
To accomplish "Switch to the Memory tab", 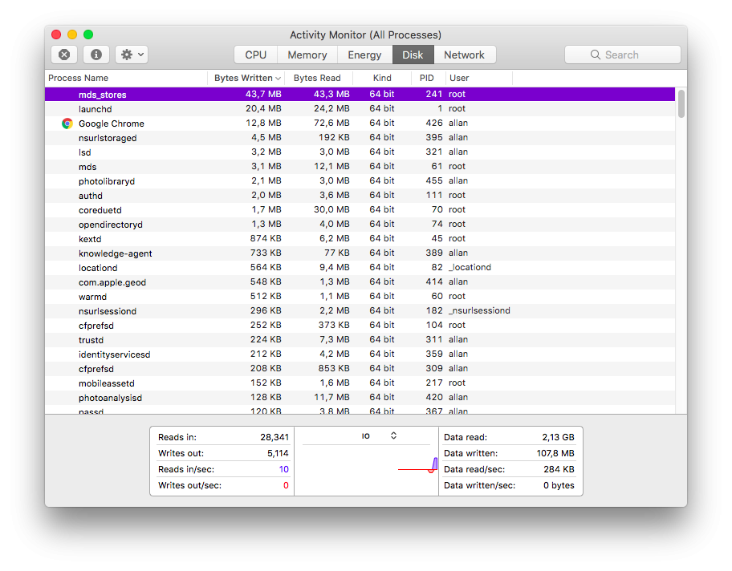I will 307,55.
